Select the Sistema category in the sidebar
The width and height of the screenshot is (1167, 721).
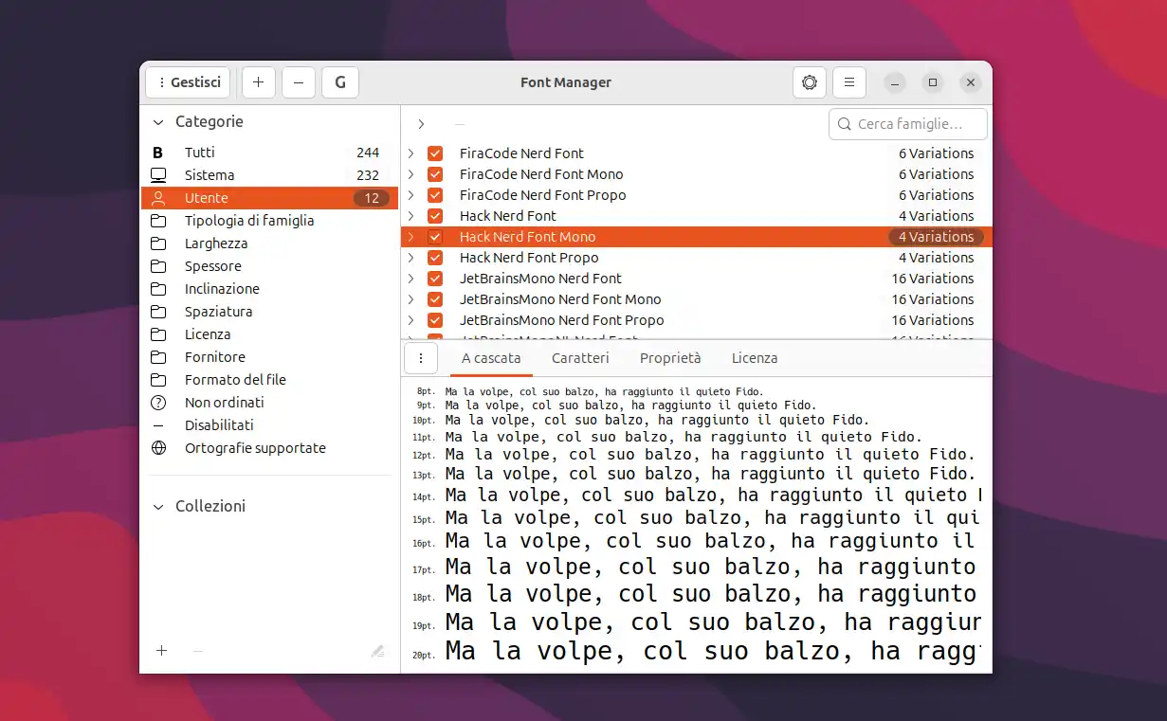click(x=210, y=174)
